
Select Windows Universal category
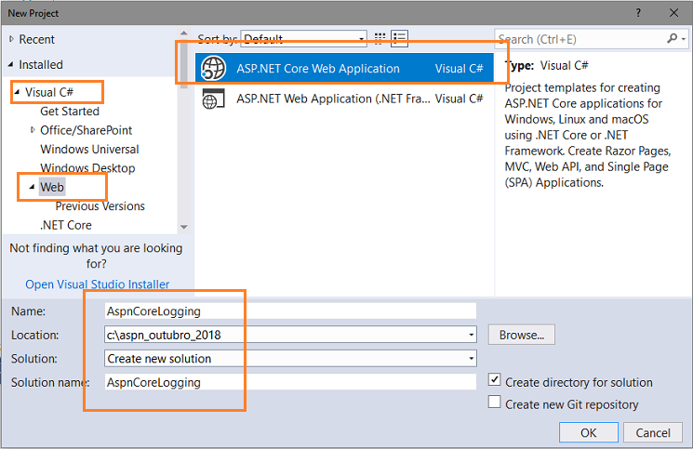tap(89, 150)
